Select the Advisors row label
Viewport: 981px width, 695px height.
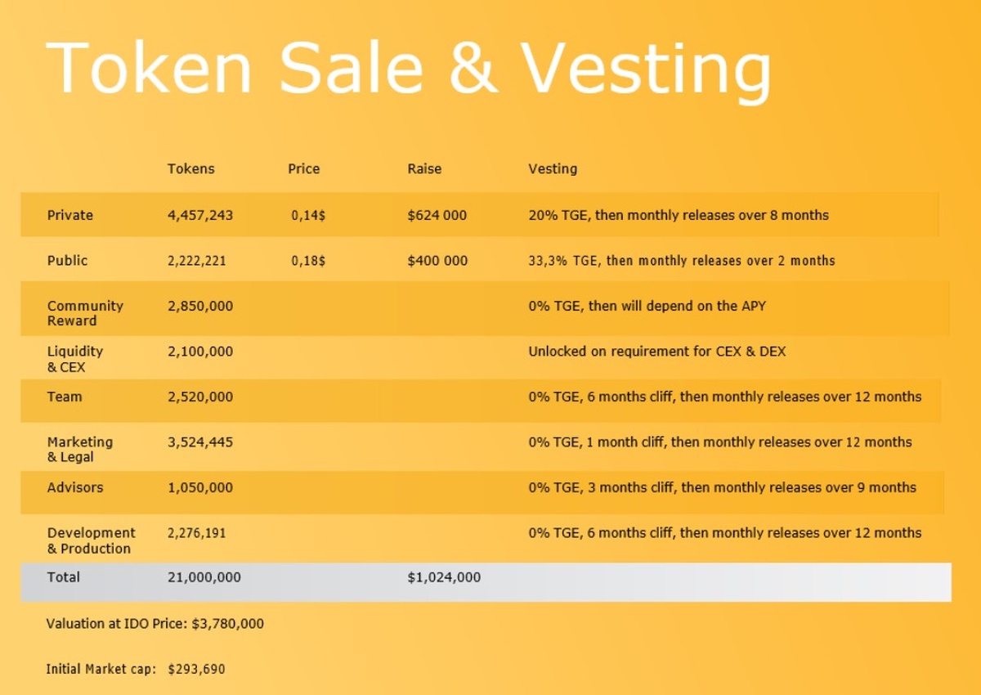(75, 487)
